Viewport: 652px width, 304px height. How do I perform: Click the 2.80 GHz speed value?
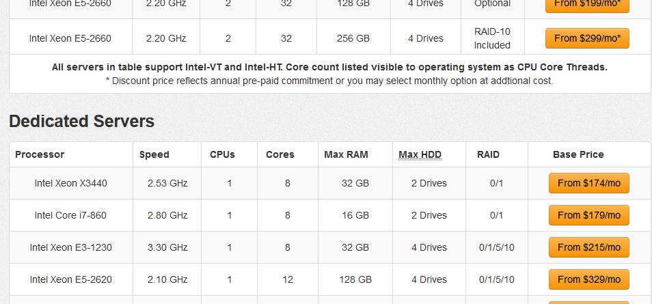point(167,215)
